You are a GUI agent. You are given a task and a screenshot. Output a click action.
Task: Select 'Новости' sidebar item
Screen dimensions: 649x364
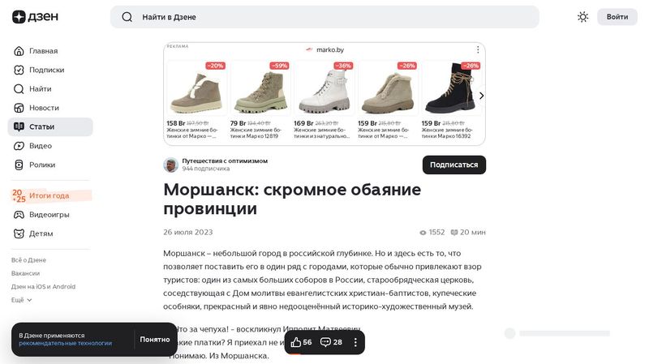[x=44, y=108]
